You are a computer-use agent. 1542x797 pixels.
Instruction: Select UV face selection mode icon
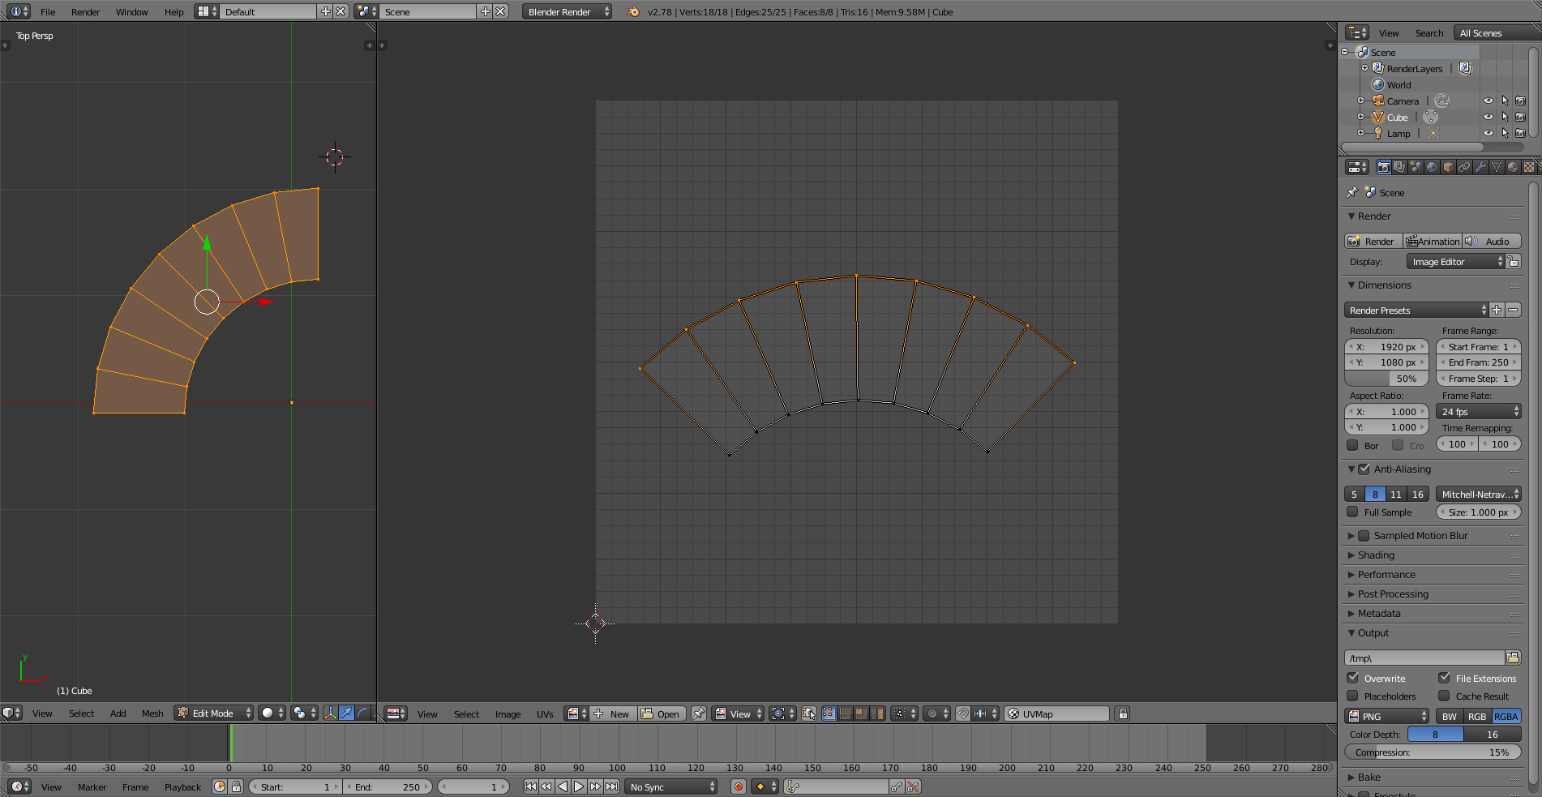pos(861,713)
